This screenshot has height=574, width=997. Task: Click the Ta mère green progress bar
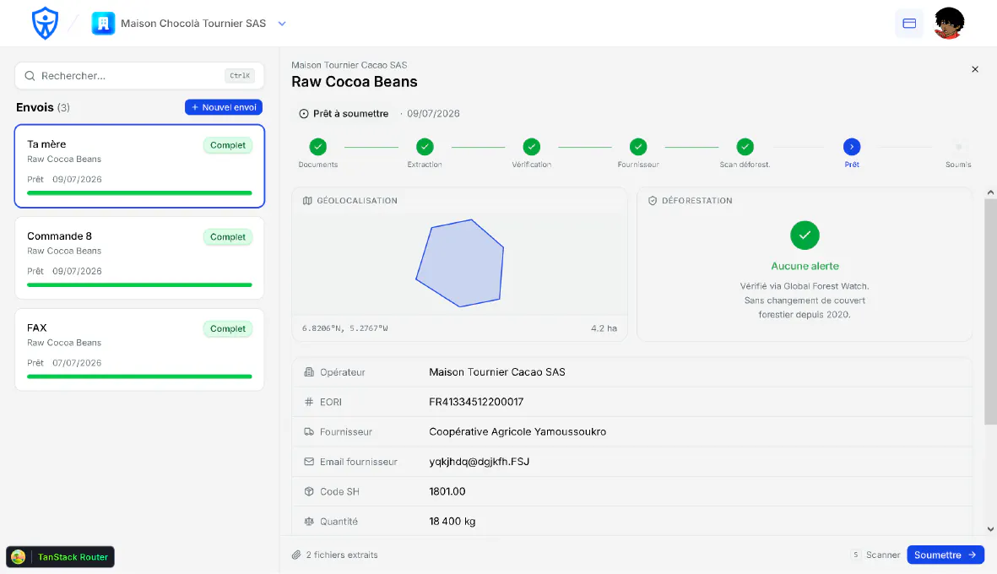click(139, 192)
